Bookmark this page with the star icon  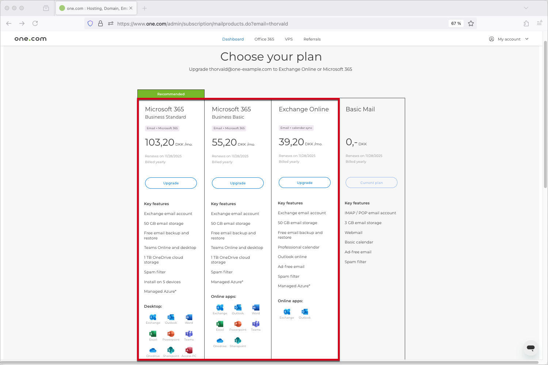click(471, 23)
